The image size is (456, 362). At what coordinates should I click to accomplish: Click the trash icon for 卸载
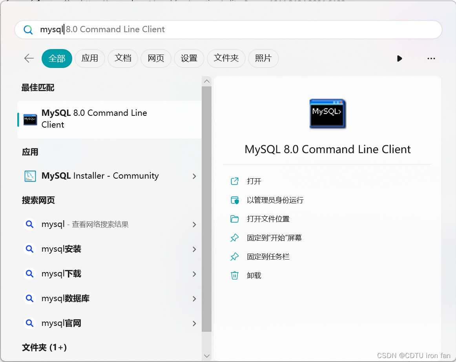click(234, 275)
